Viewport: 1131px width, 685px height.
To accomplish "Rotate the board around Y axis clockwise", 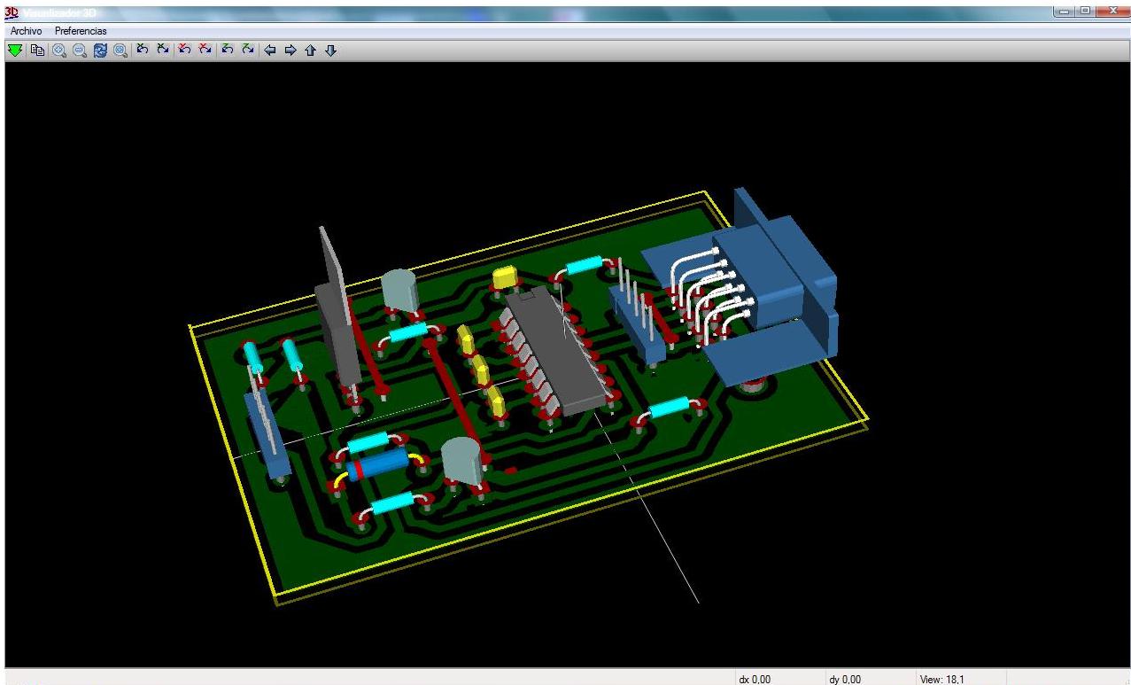I will 205,51.
